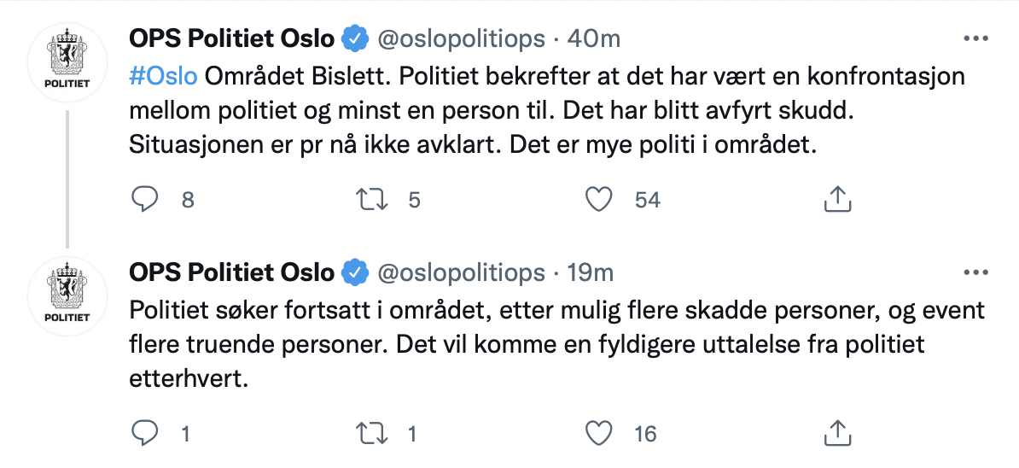Viewport: 1019px width, 468px height.
Task: Retweet the first tweet with 5 retweets
Action: 372,199
